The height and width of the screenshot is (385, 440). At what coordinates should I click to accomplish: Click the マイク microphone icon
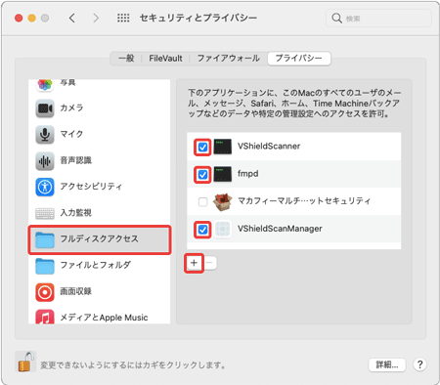[x=45, y=134]
